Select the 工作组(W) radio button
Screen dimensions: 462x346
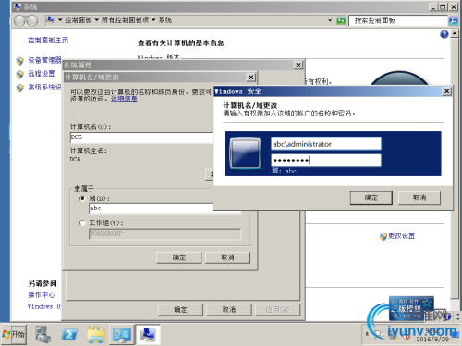click(x=82, y=223)
